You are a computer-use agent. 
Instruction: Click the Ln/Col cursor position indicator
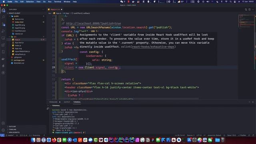[180, 135]
